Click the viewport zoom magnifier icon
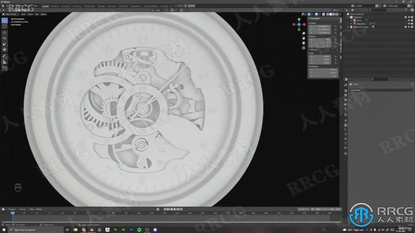This screenshot has height=233, width=415. pos(303,33)
